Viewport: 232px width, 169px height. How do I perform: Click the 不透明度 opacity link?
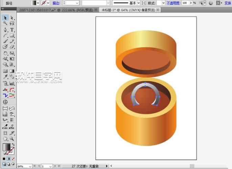173,3
